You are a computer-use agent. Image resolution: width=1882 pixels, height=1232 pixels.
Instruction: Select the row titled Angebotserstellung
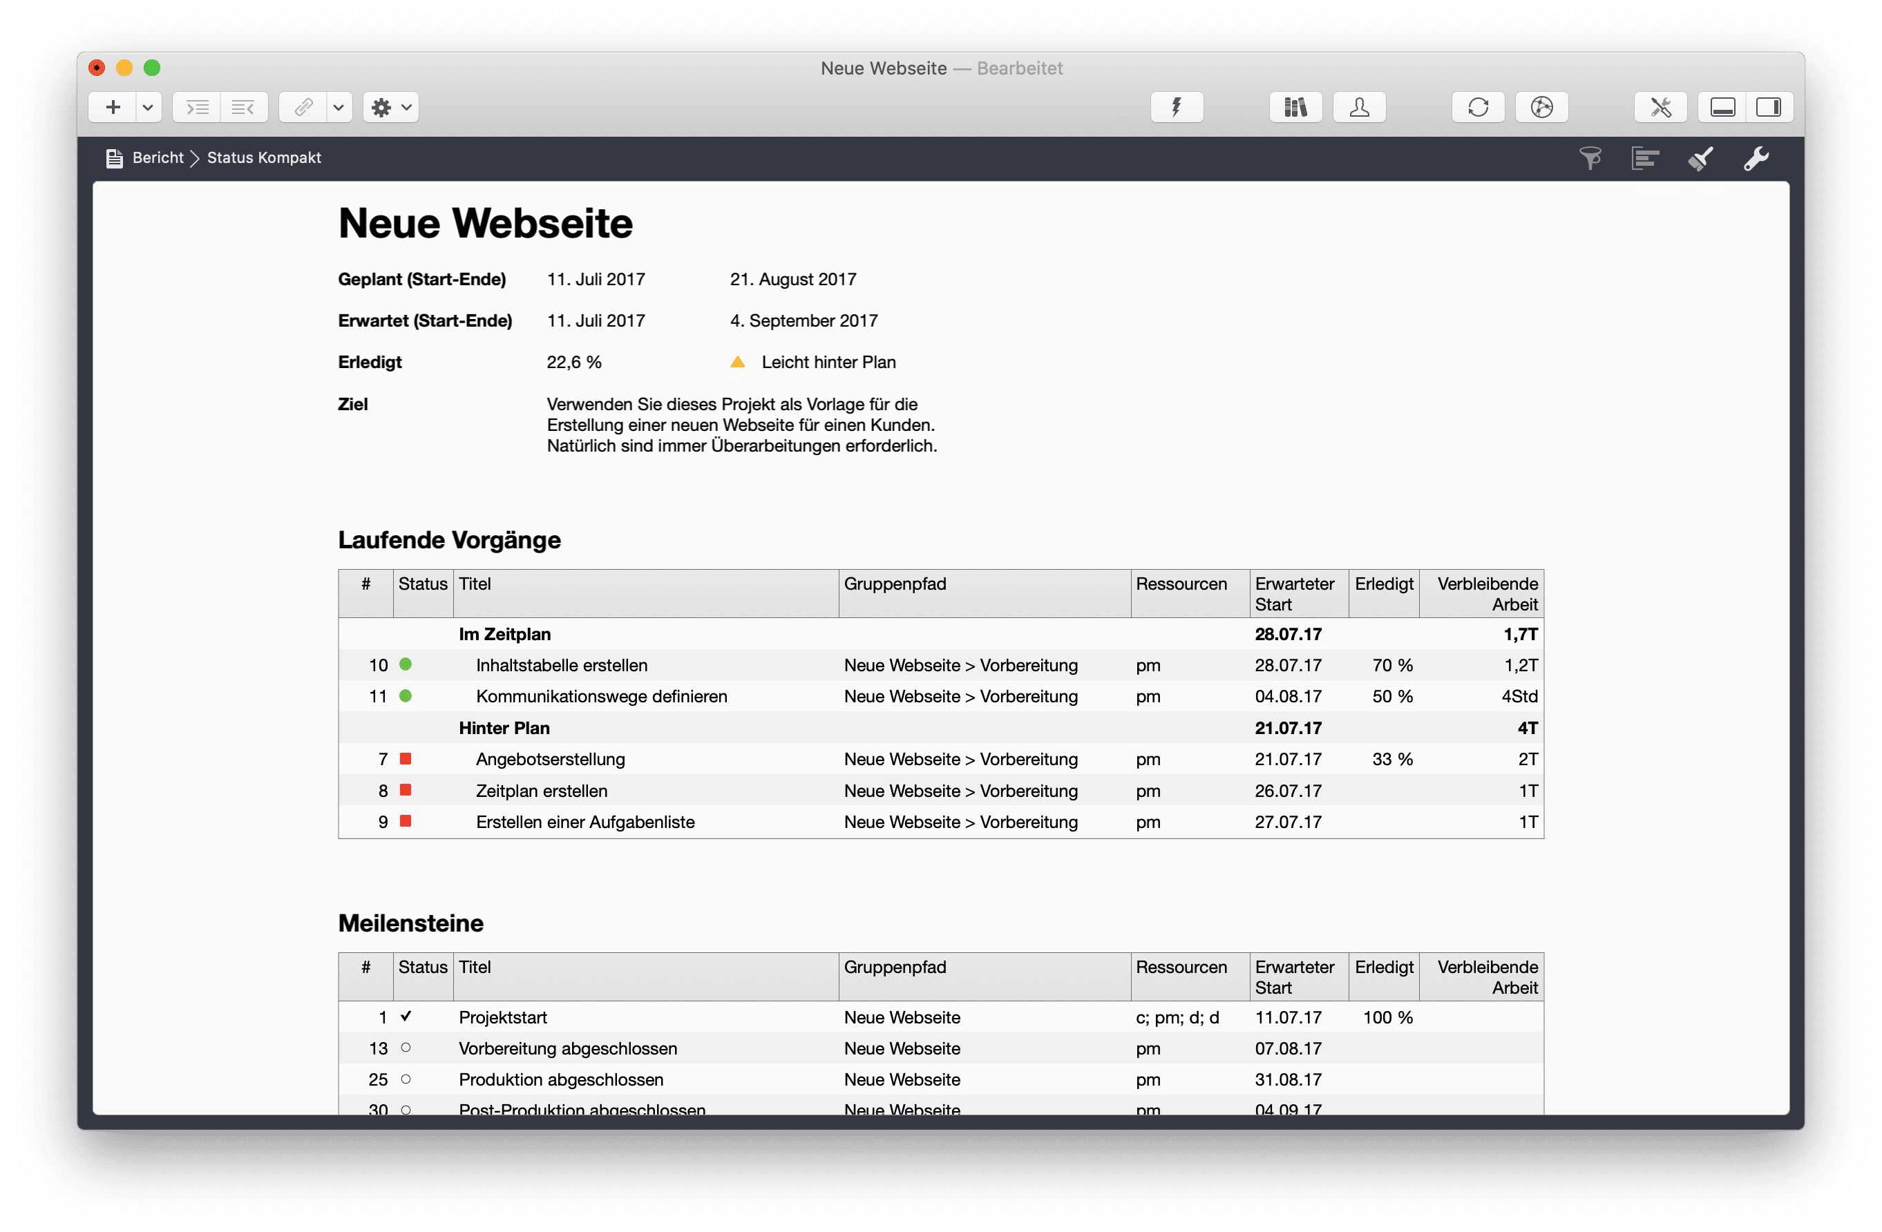point(551,759)
